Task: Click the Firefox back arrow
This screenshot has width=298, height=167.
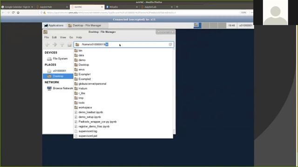Action: click(x=3, y=13)
